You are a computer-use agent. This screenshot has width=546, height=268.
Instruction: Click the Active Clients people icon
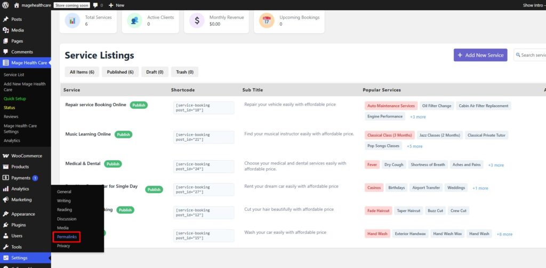pyautogui.click(x=135, y=21)
